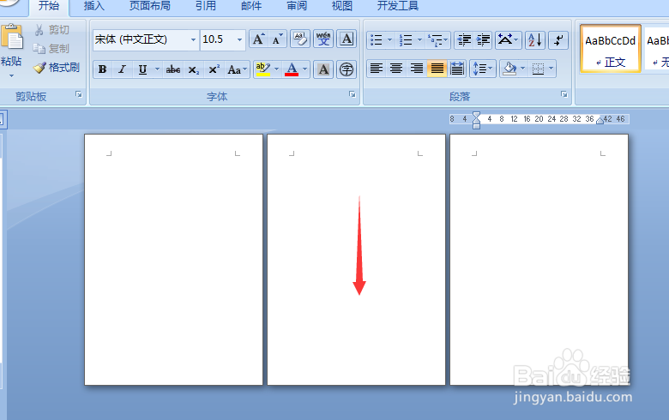This screenshot has width=669, height=420.
Task: Click the ruler hourglass indent marker
Action: click(476, 120)
